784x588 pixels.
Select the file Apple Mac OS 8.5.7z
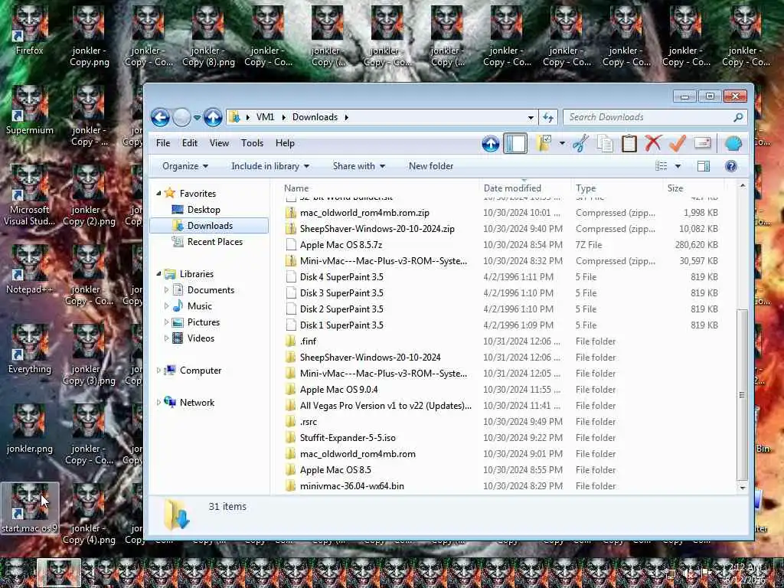341,245
